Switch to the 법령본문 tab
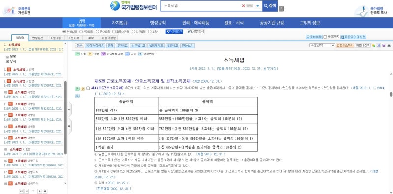This screenshot has height=194, width=393. coord(38,38)
